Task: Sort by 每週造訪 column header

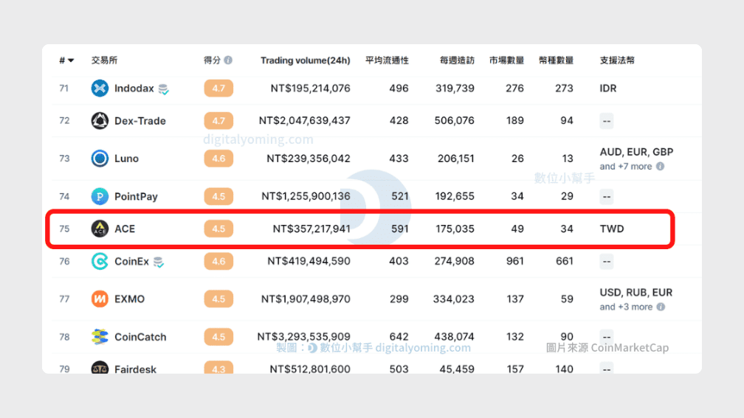Action: tap(457, 60)
